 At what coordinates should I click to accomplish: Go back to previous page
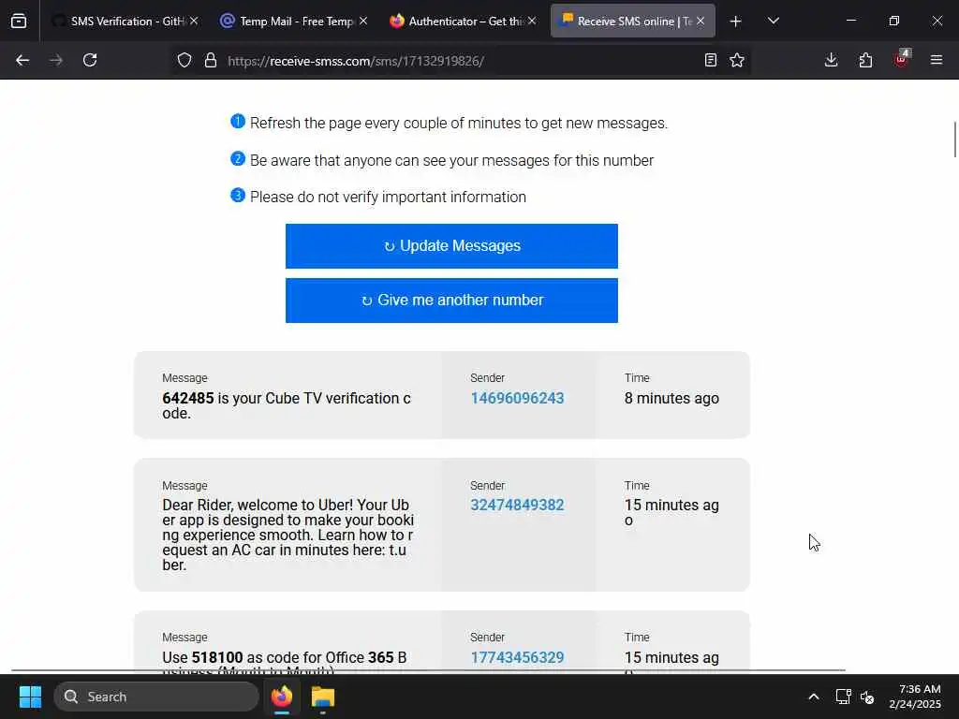point(22,61)
